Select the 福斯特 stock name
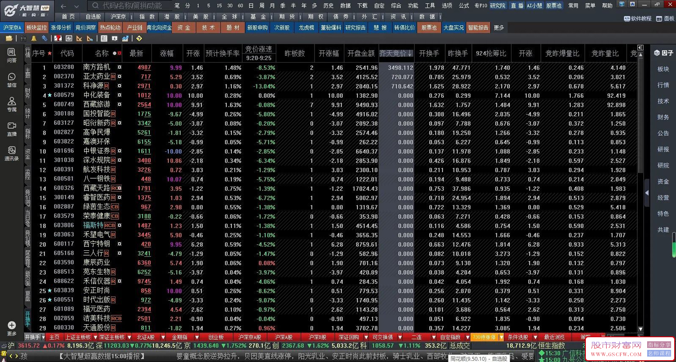676x362 pixels. [93, 225]
